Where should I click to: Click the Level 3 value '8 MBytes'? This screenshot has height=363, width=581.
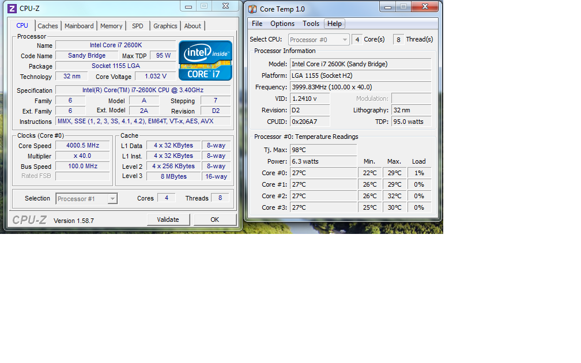pyautogui.click(x=173, y=177)
